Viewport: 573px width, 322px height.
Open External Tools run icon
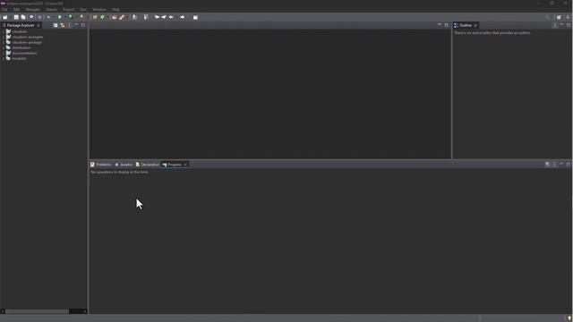coord(81,17)
